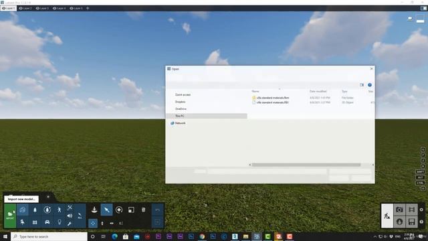The height and width of the screenshot is (241, 428).
Task: Open the special effects sparkle category
Action: tap(70, 208)
